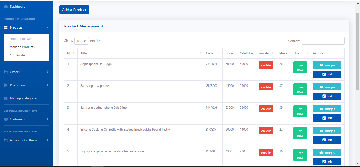Click product code NNIY2H
The image size is (360, 167).
click(x=211, y=108)
